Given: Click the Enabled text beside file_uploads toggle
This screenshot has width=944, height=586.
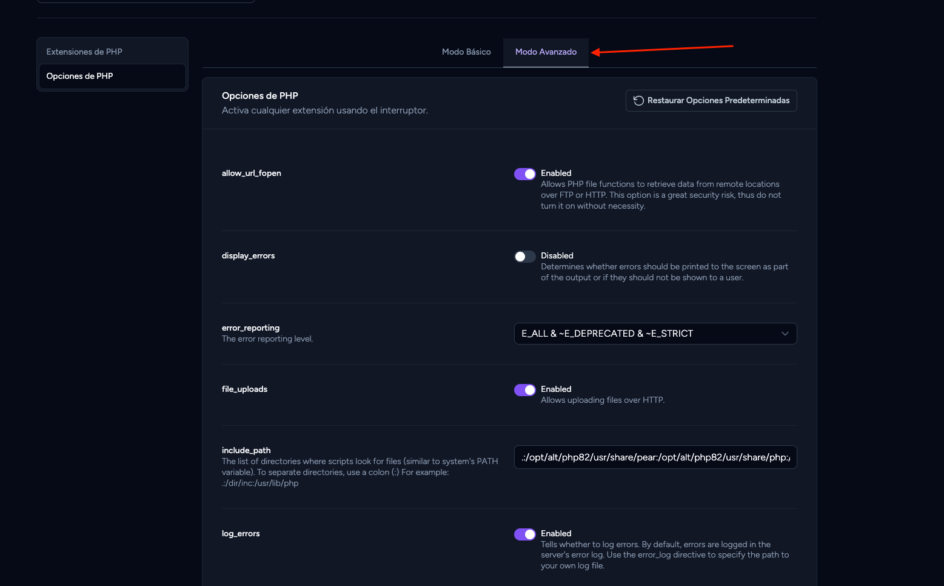Looking at the screenshot, I should point(556,389).
